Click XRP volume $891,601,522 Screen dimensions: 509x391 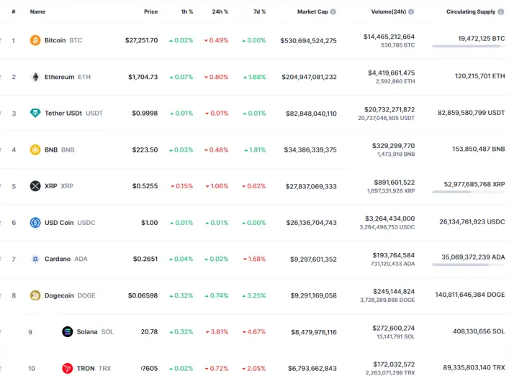click(x=395, y=183)
